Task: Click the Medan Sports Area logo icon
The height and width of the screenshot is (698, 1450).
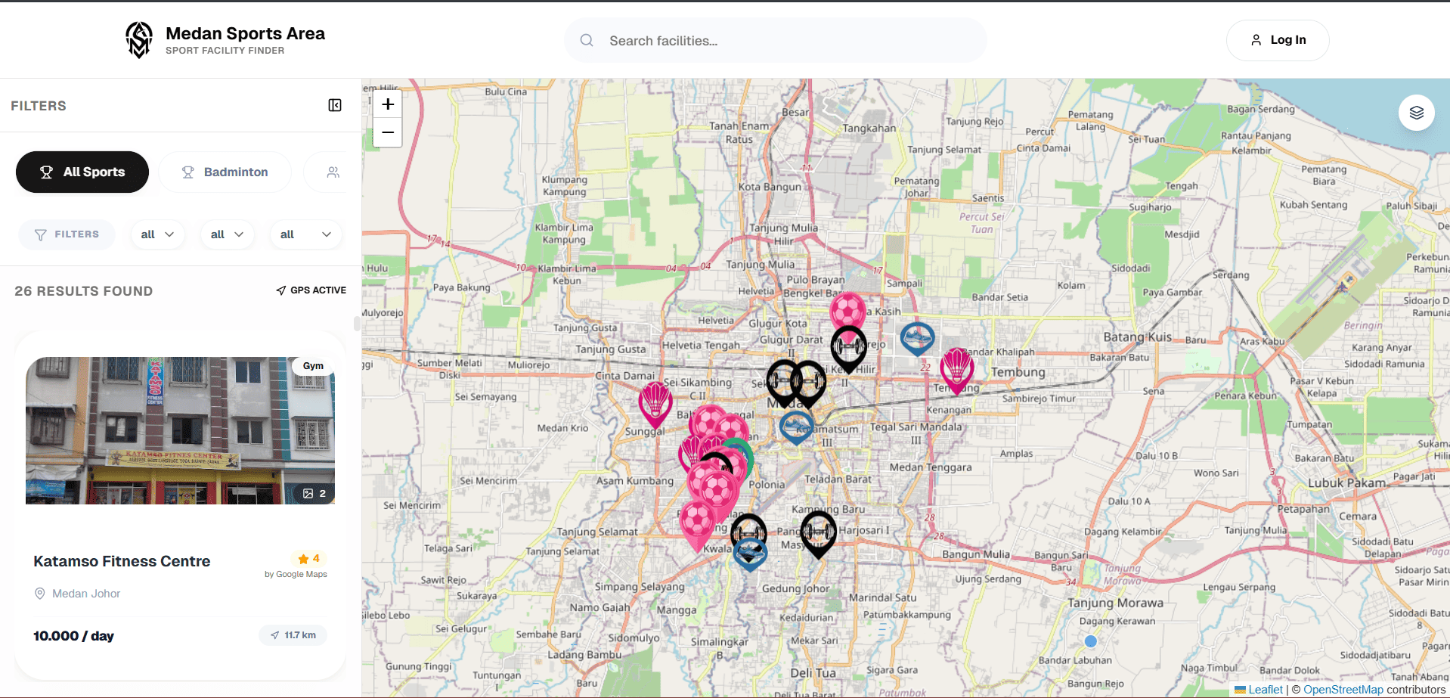Action: point(139,40)
